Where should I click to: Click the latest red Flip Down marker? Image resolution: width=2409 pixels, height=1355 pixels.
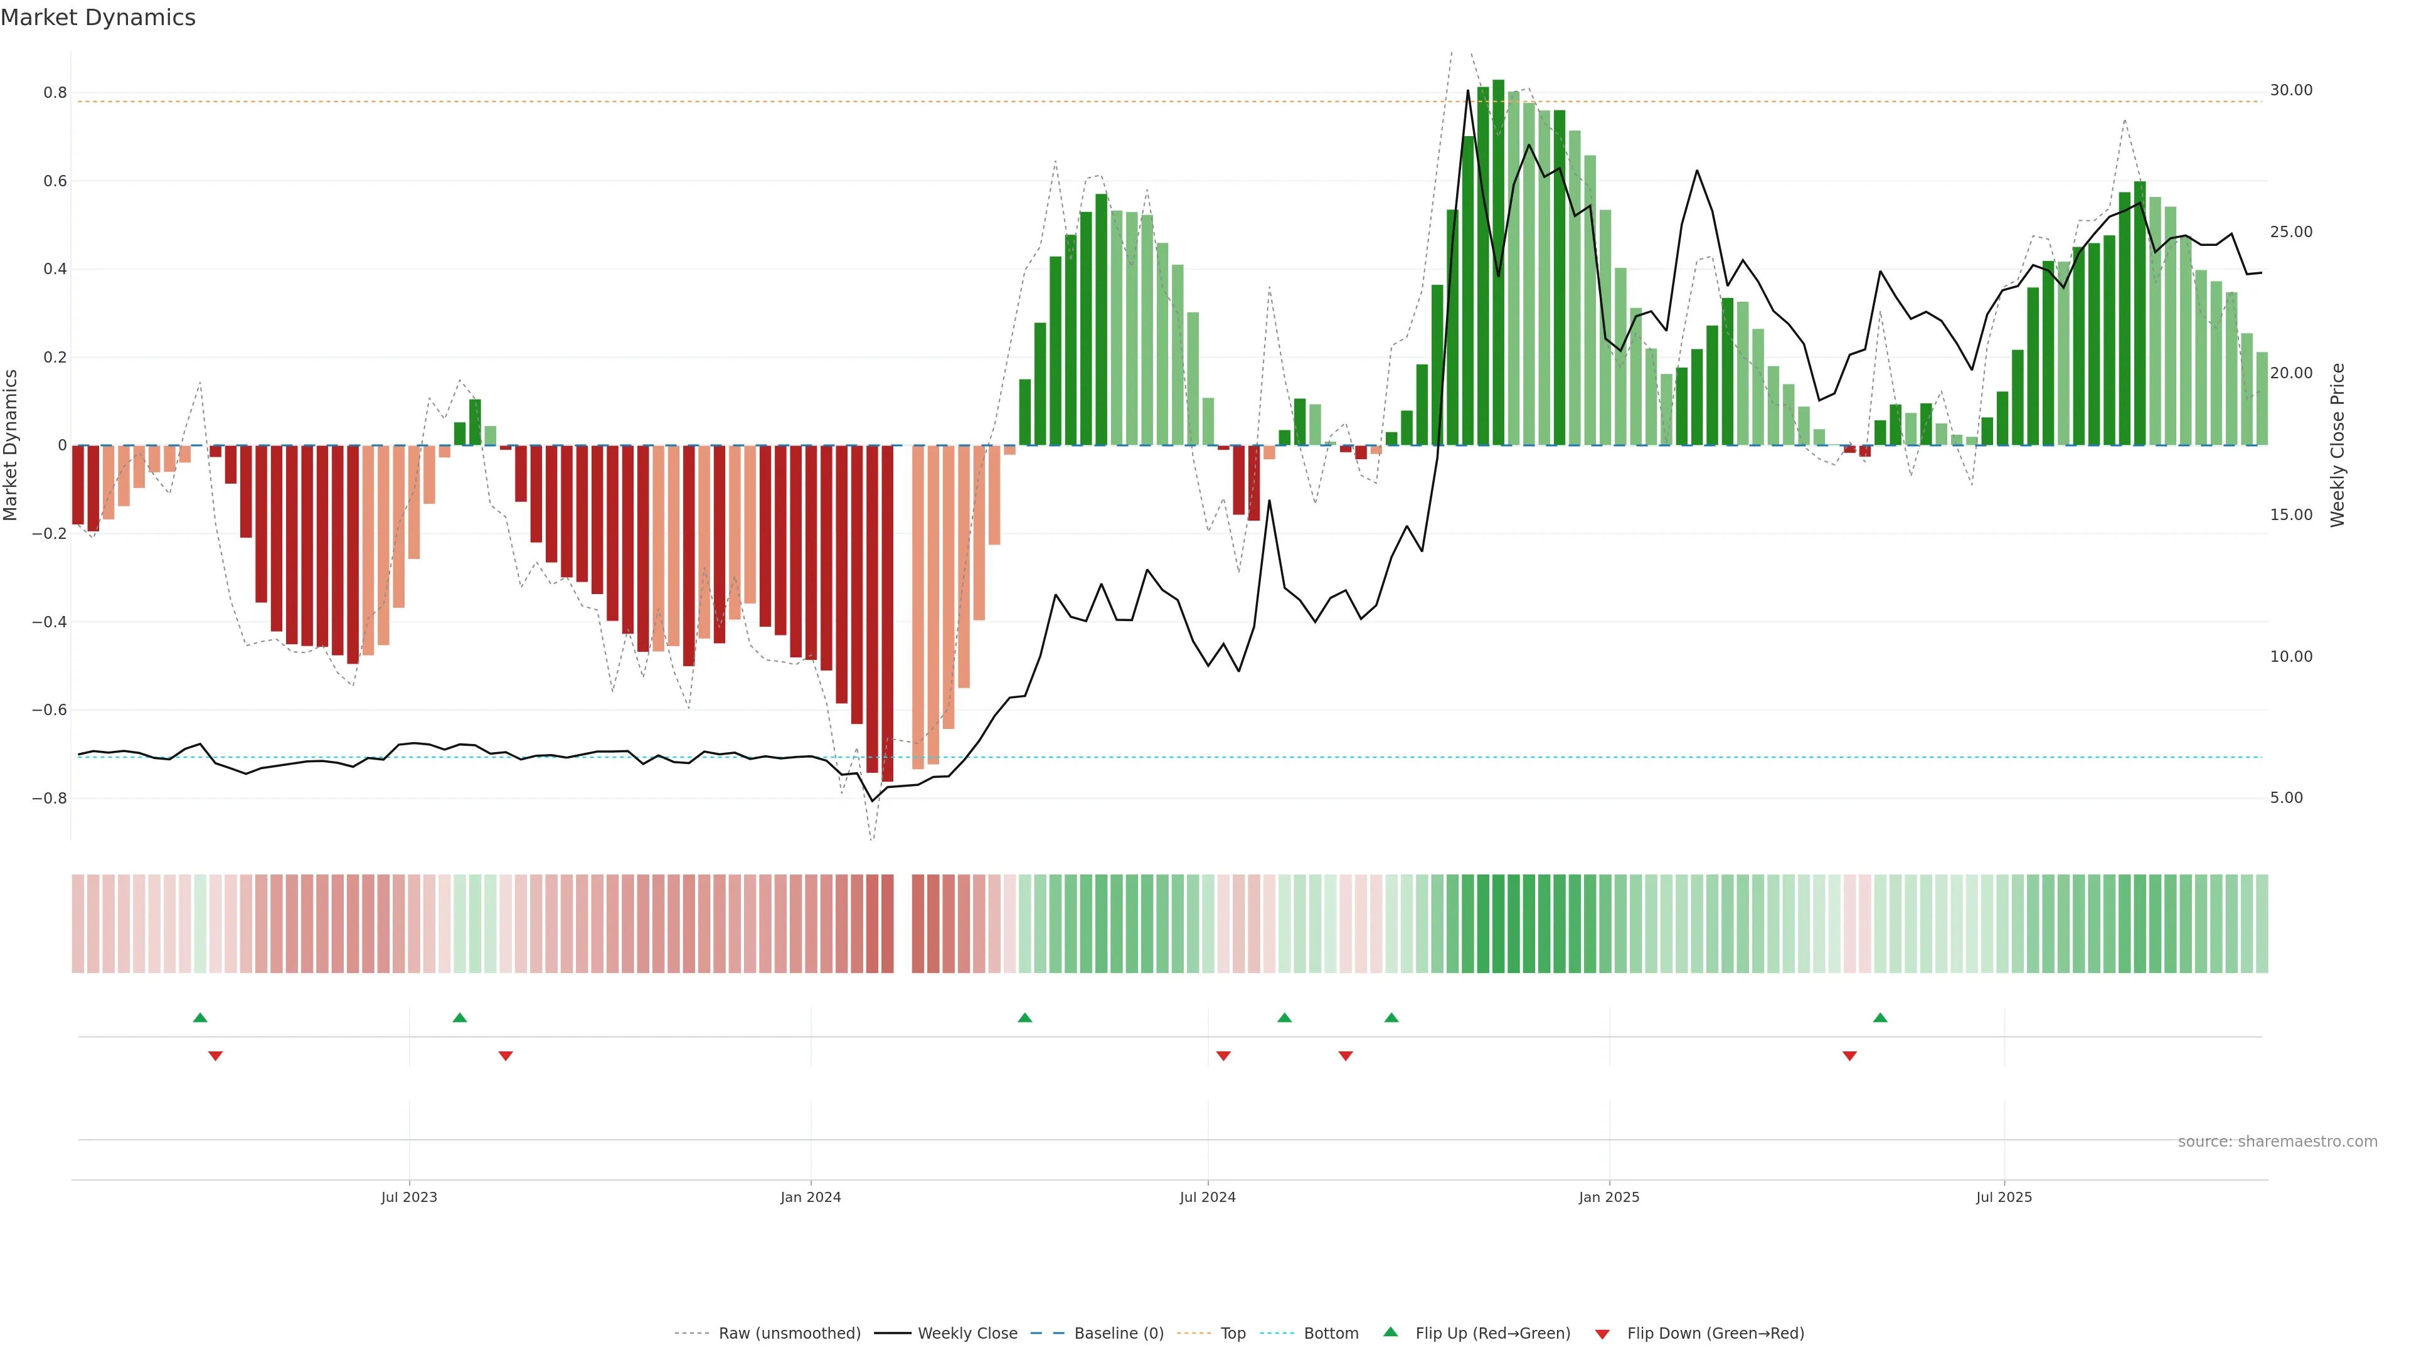1849,1056
